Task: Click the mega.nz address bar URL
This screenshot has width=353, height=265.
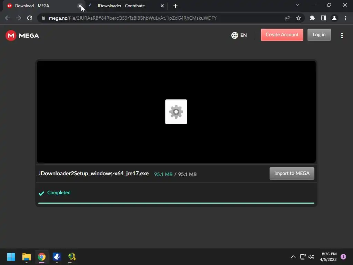Action: point(133,18)
